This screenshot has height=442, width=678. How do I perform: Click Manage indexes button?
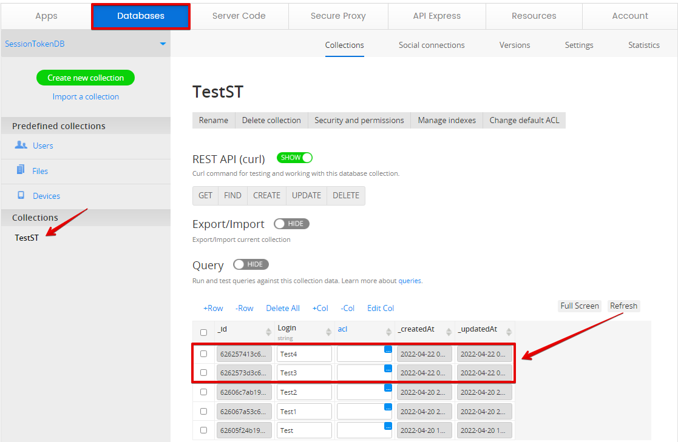pyautogui.click(x=447, y=120)
